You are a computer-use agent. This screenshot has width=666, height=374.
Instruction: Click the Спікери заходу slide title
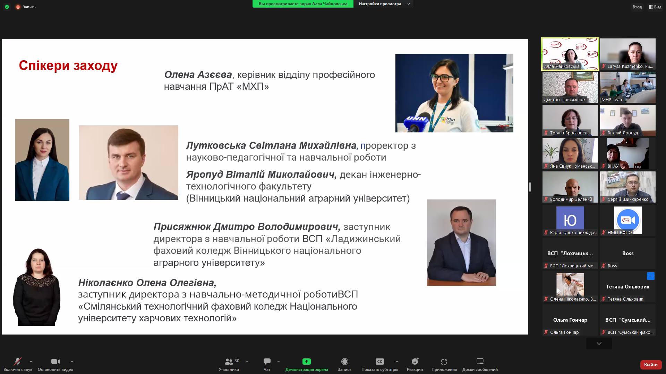68,65
